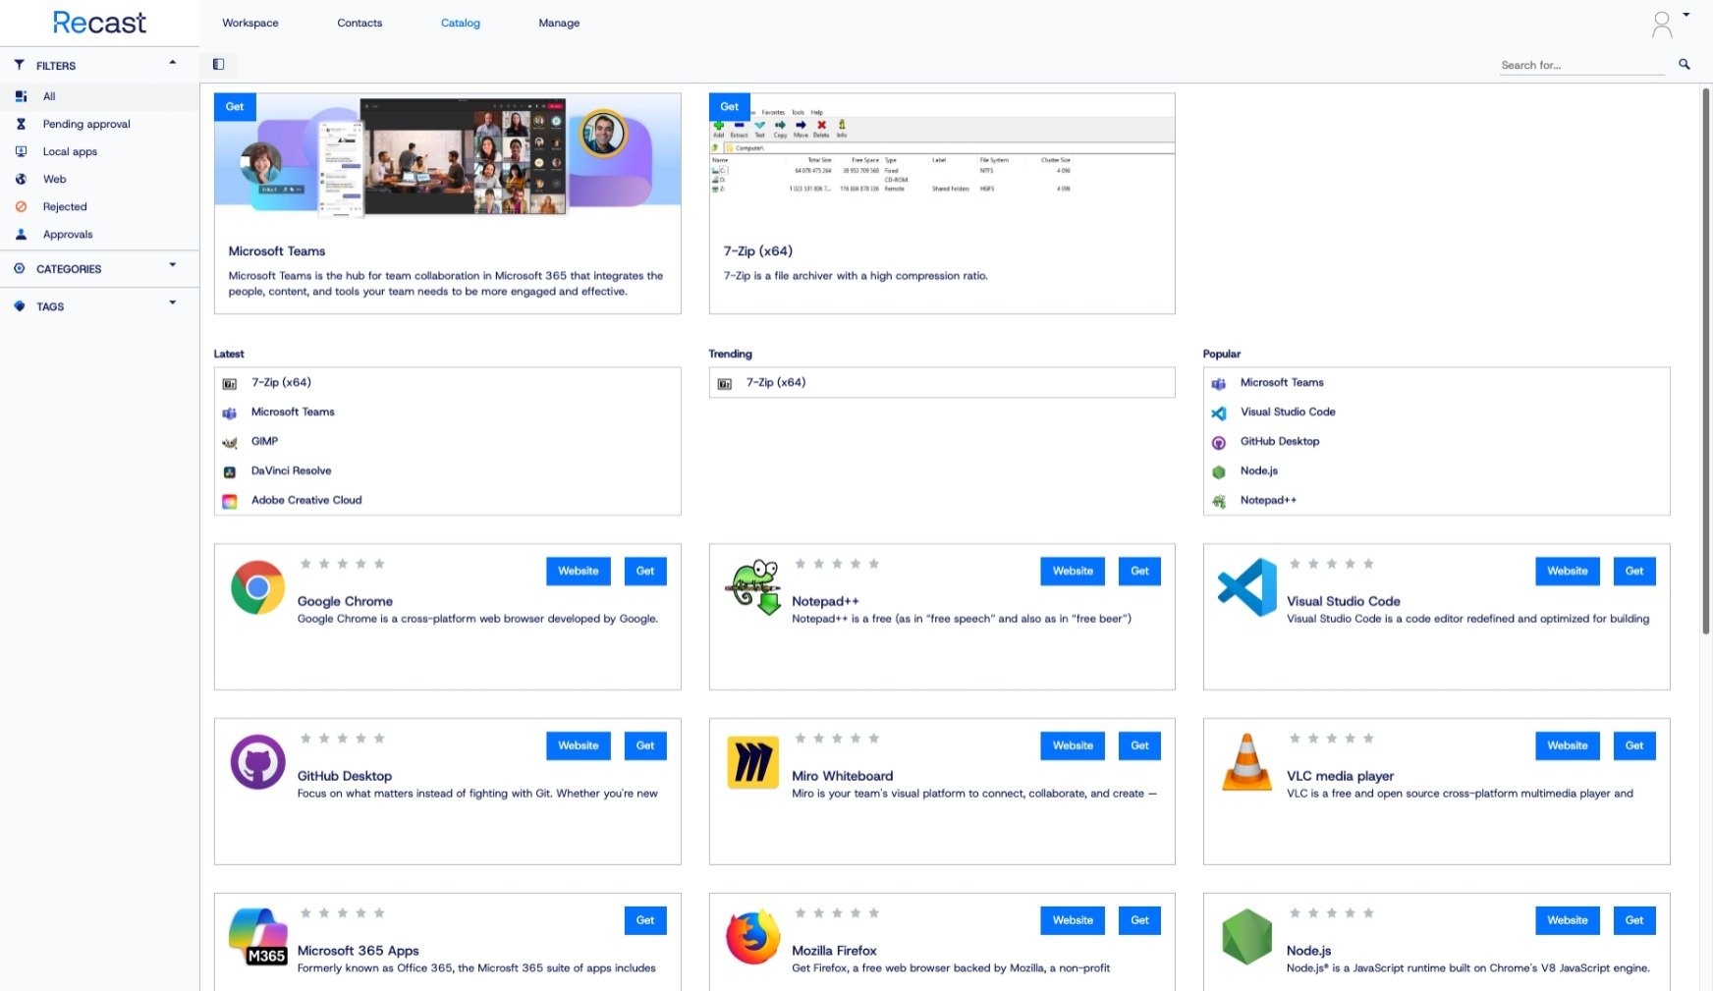Screen dimensions: 1713x991
Task: Click the Google Chrome app icon
Action: click(x=257, y=587)
